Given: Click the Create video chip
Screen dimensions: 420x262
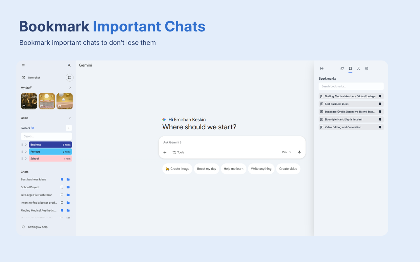Looking at the screenshot, I should point(288,169).
